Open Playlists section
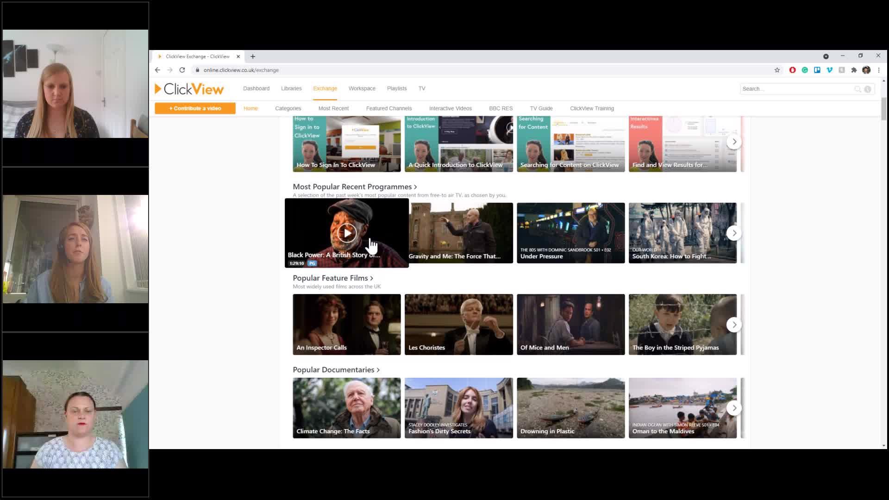Viewport: 889px width, 500px height. tap(397, 88)
